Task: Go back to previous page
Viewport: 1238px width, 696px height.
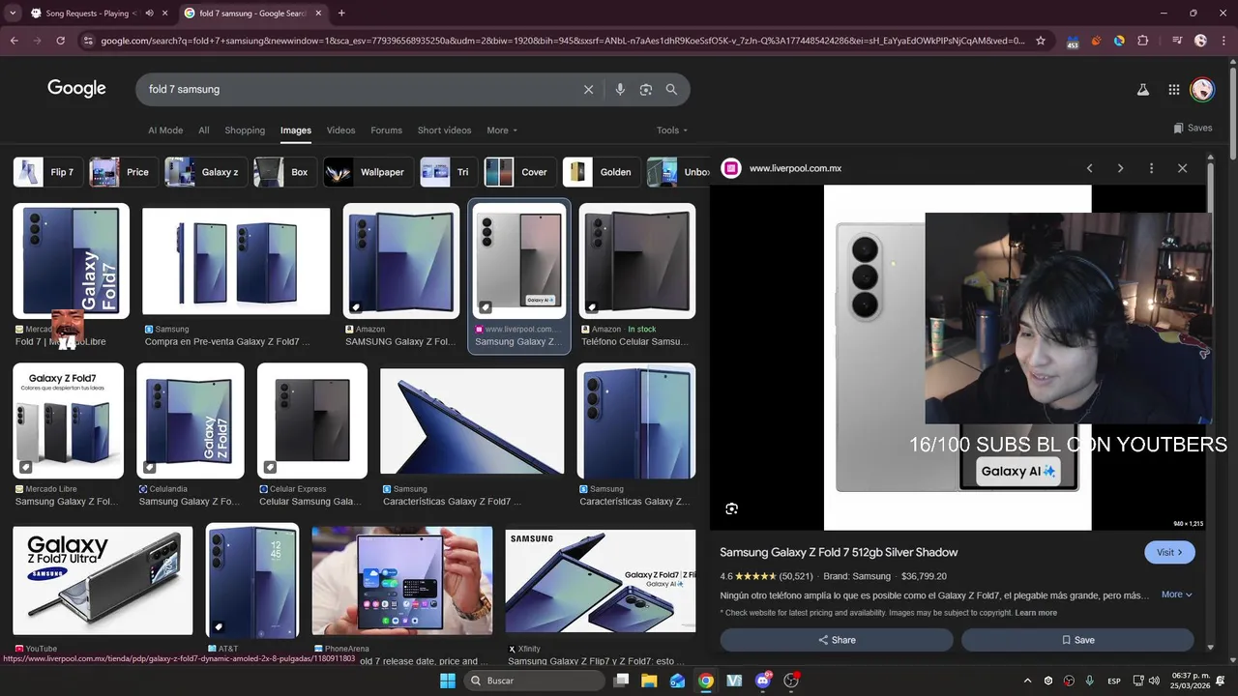Action: [15, 41]
